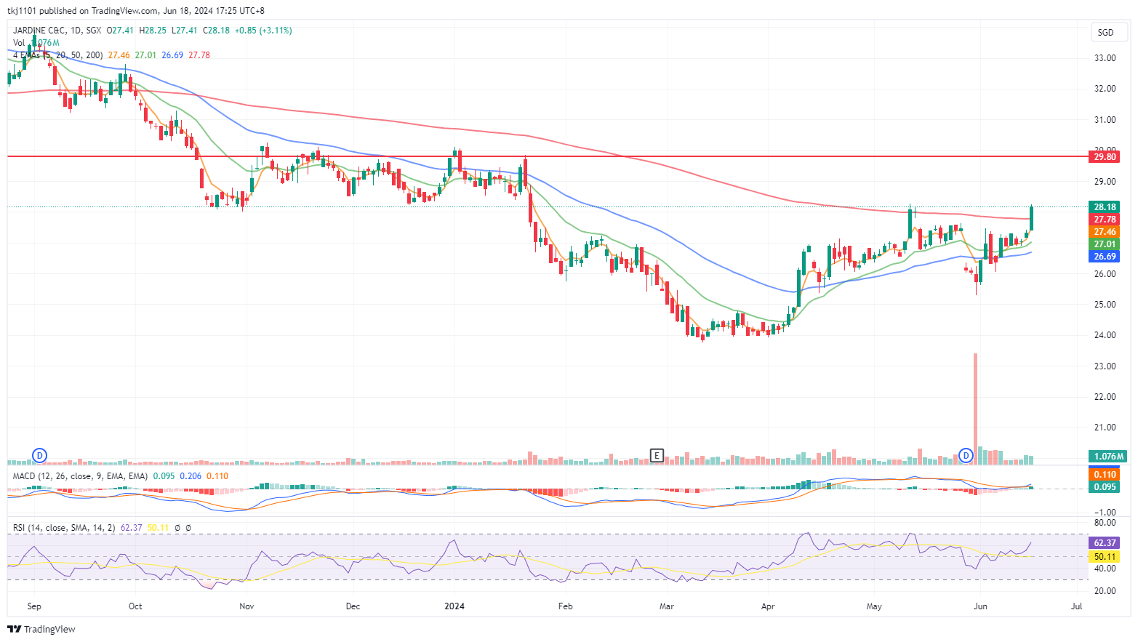This screenshot has height=642, width=1138.
Task: Click the 21.00 price axis label
Action: (1105, 428)
